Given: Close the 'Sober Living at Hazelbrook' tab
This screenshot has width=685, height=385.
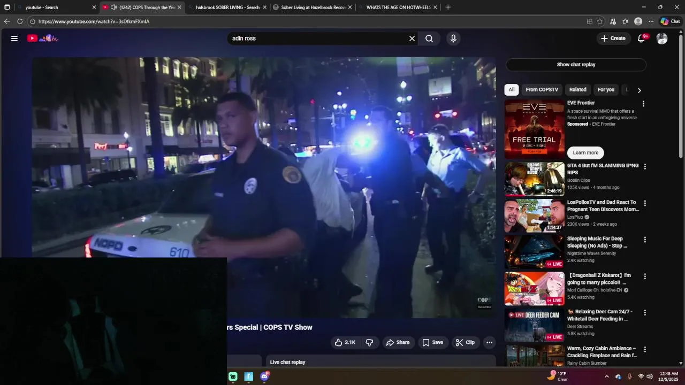Looking at the screenshot, I should 350,7.
